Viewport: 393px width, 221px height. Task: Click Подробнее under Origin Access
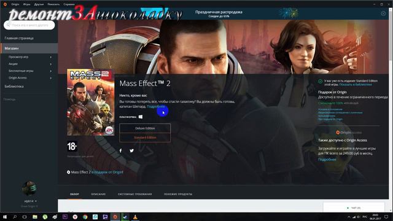[327, 160]
